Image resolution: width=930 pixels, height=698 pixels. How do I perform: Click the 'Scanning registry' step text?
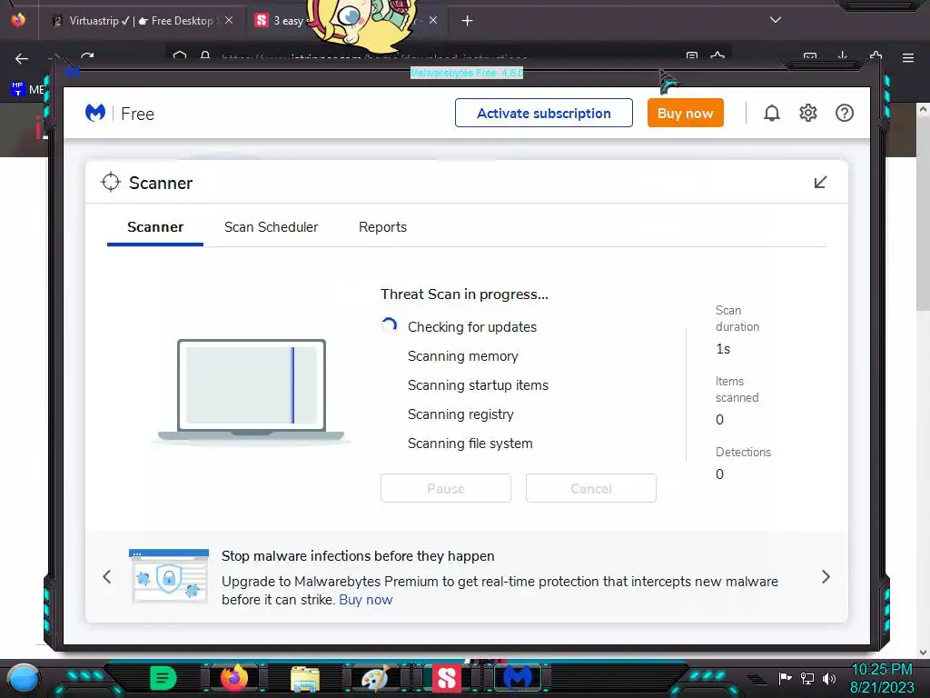pos(460,414)
